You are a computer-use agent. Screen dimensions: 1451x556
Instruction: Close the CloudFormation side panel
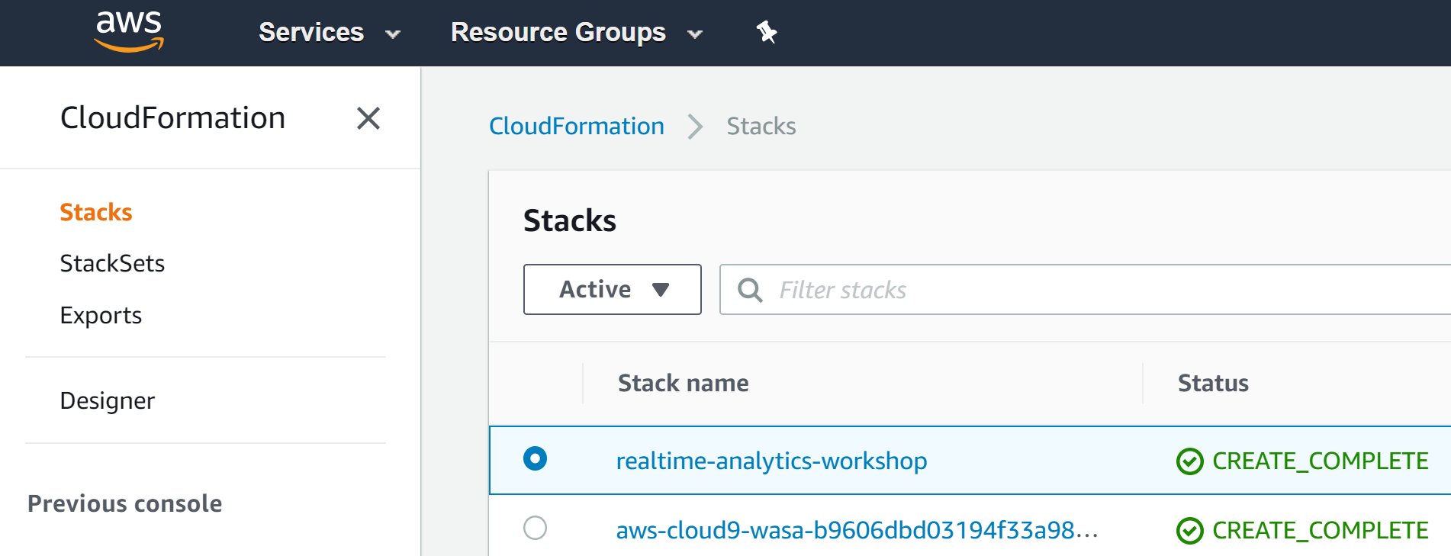point(368,118)
